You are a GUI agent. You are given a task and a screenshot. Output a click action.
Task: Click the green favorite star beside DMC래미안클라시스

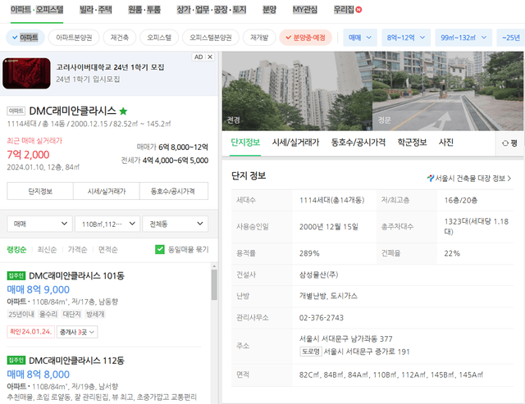(123, 111)
